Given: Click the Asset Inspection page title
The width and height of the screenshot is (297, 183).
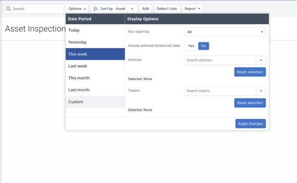Looking at the screenshot, I should 35,29.
